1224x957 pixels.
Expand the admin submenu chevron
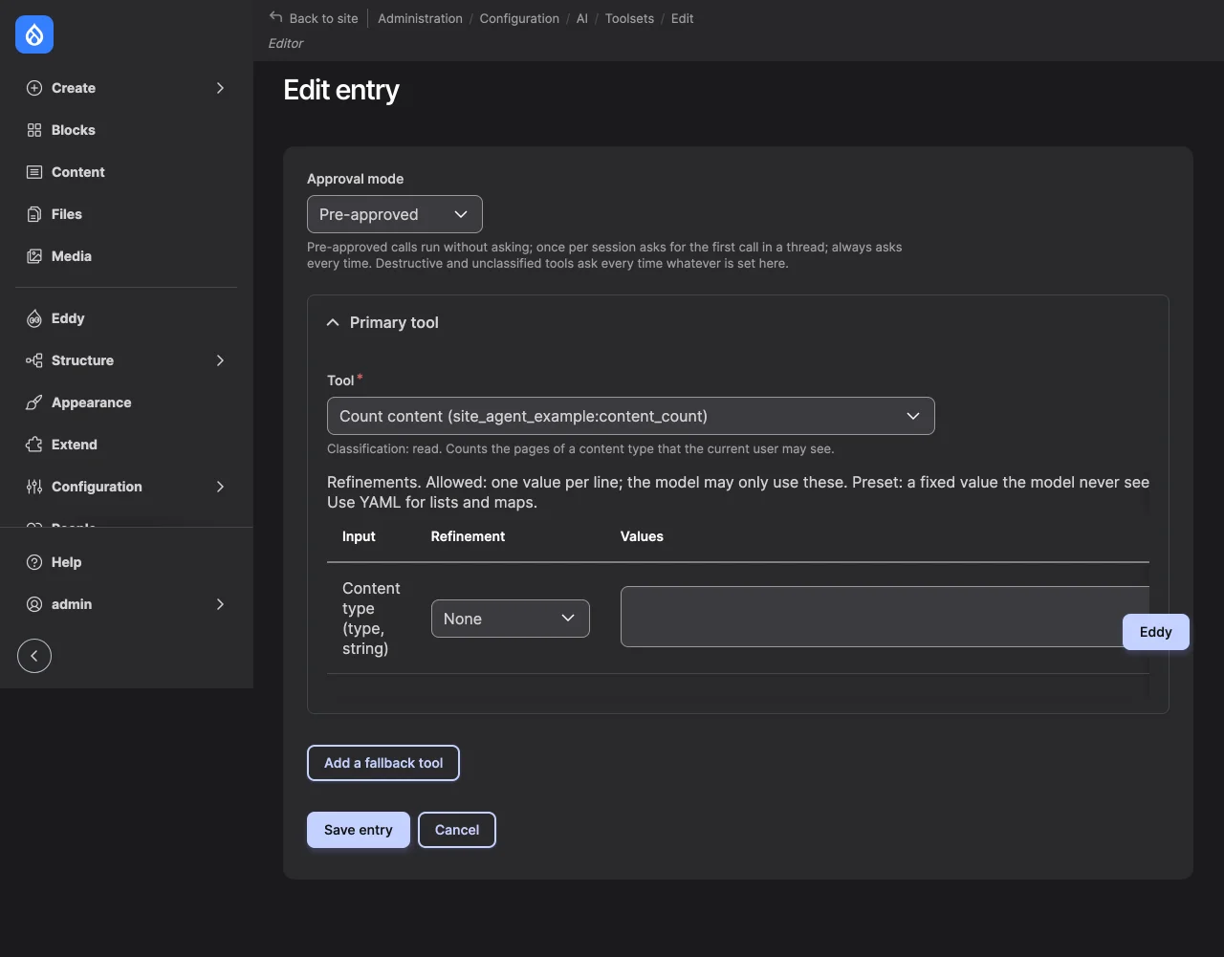[x=220, y=604]
